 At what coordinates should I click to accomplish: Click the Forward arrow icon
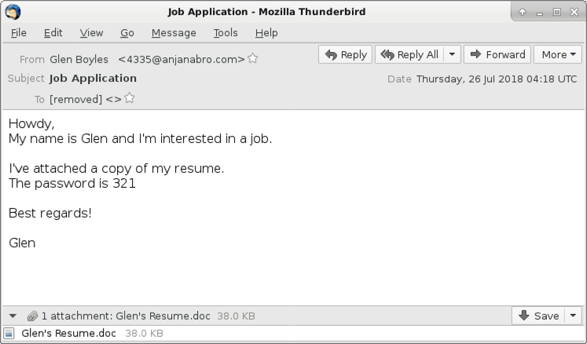pyautogui.click(x=475, y=54)
